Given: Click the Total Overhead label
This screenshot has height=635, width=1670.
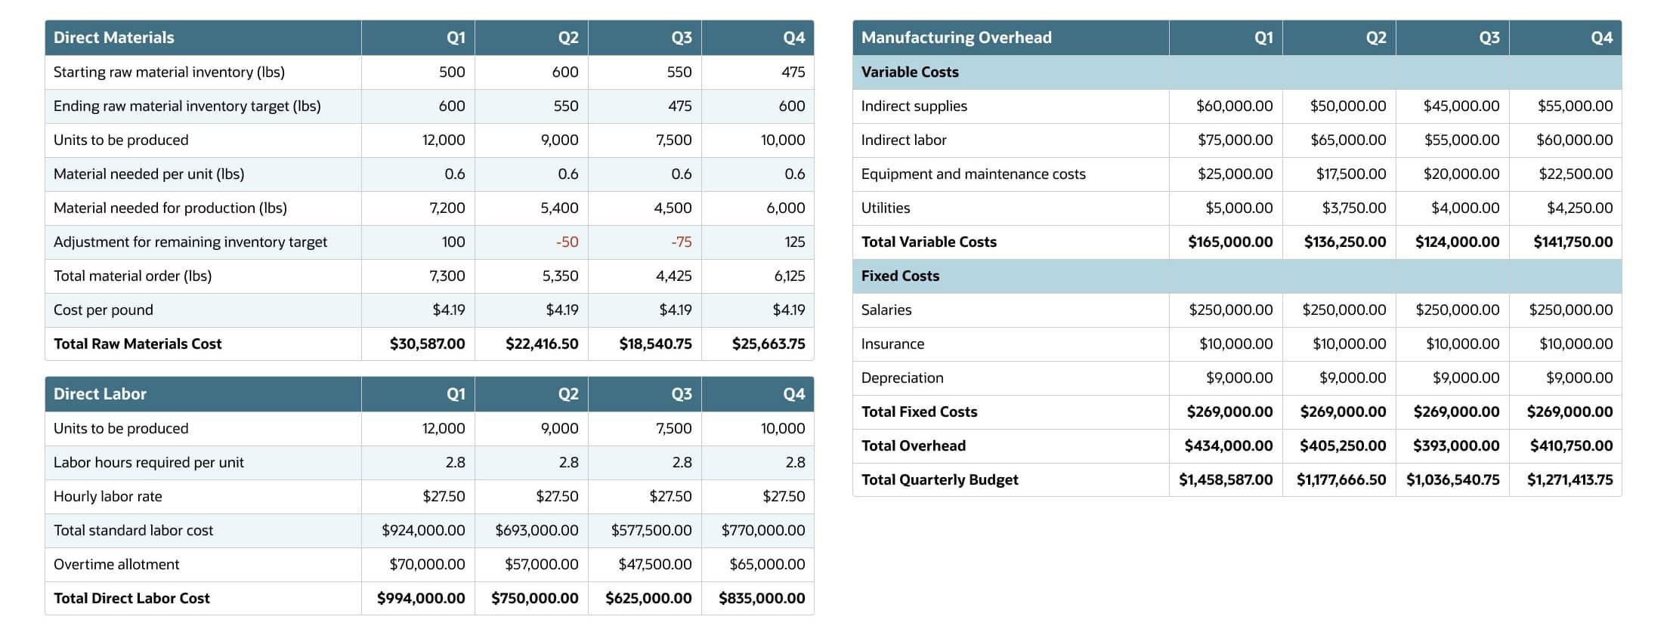Looking at the screenshot, I should point(914,446).
